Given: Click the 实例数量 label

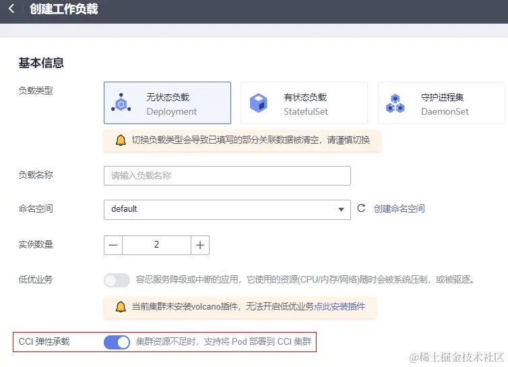Looking at the screenshot, I should [x=36, y=244].
